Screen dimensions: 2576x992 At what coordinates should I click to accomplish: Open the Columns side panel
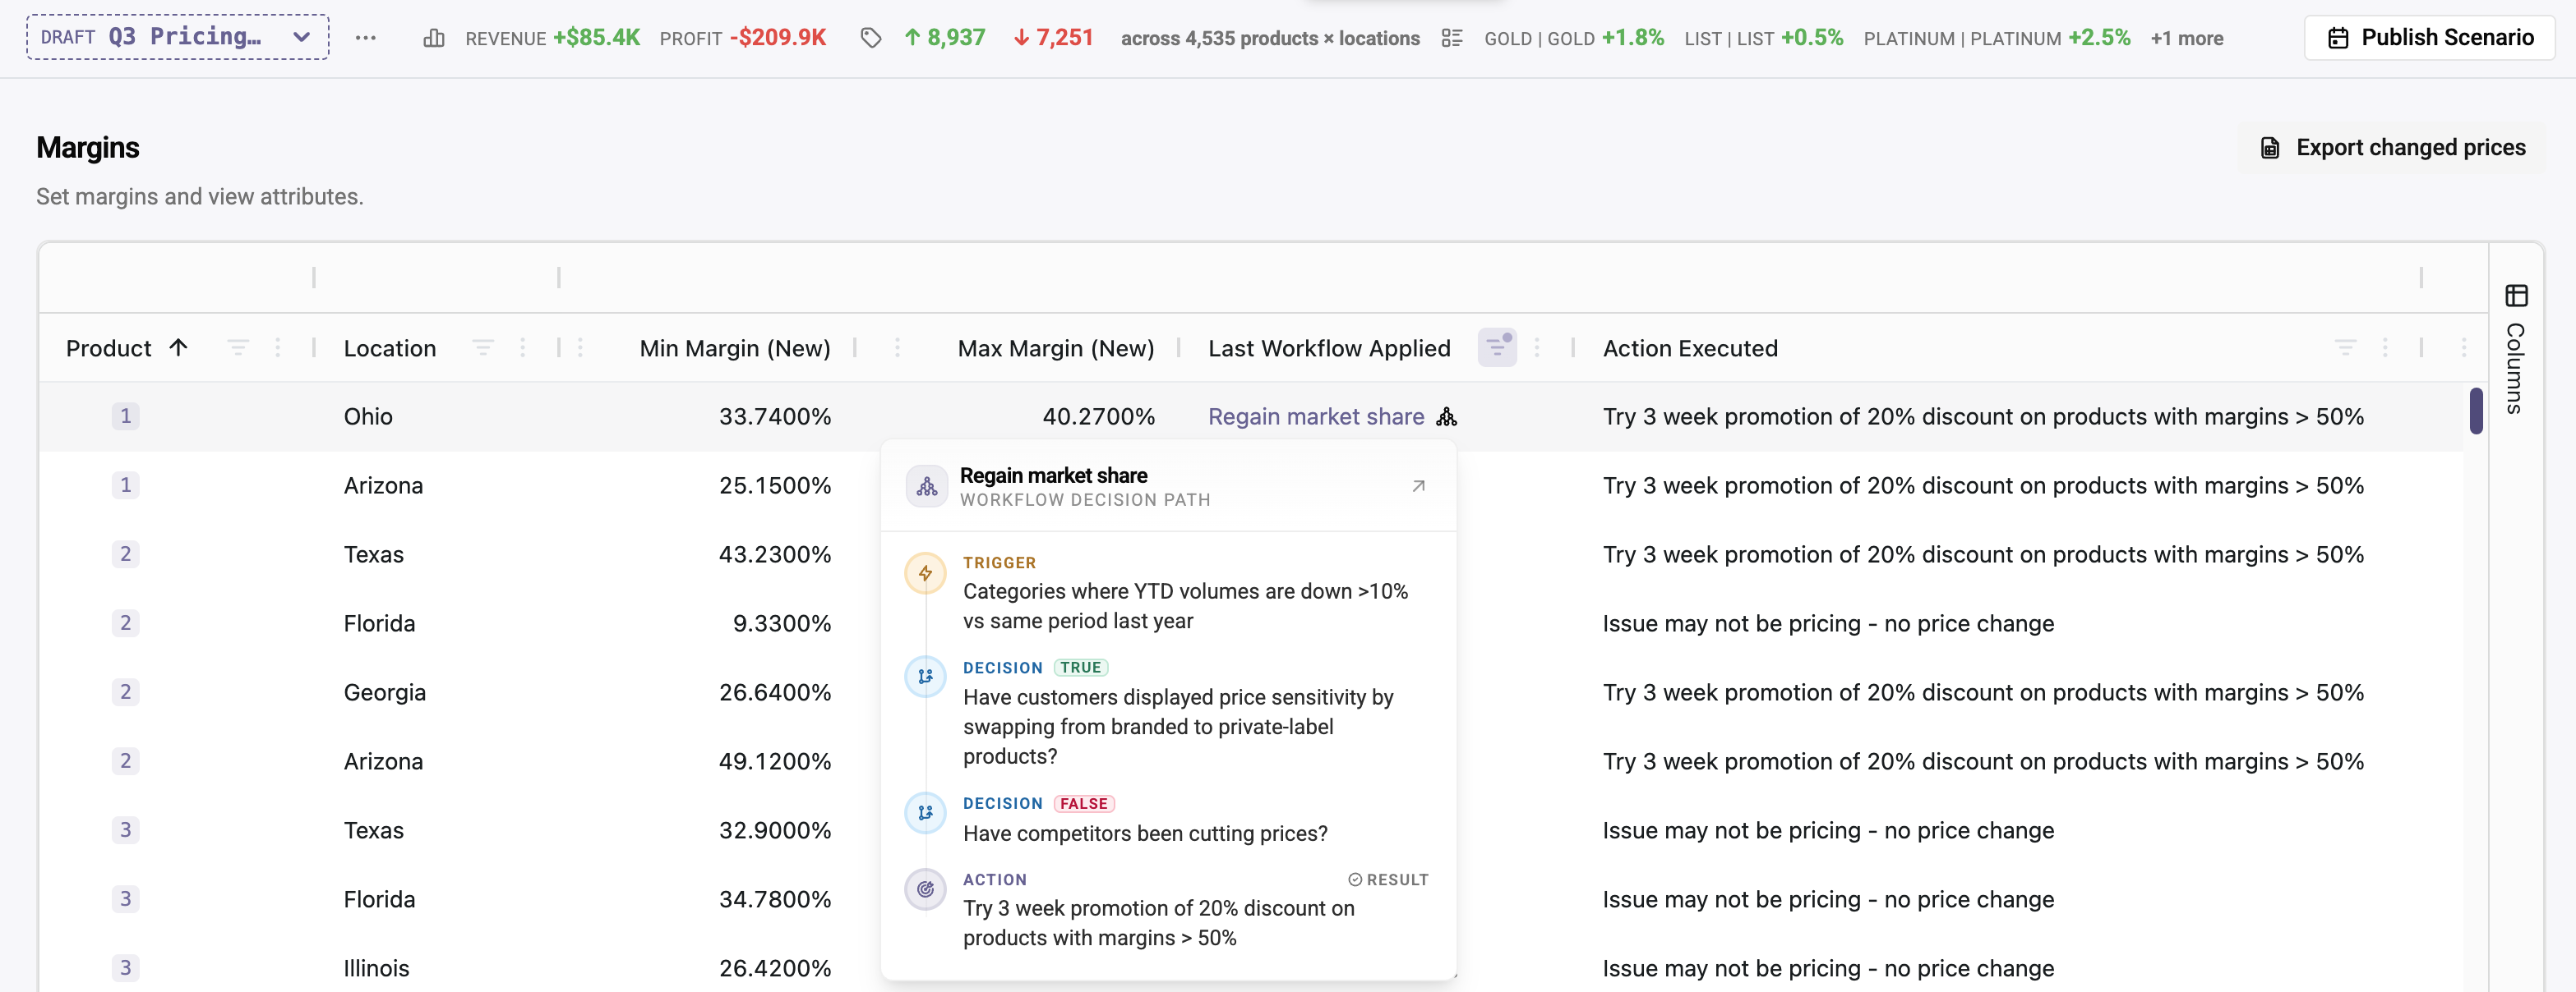click(x=2516, y=349)
